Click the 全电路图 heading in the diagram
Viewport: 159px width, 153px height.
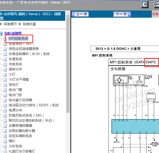click(118, 69)
